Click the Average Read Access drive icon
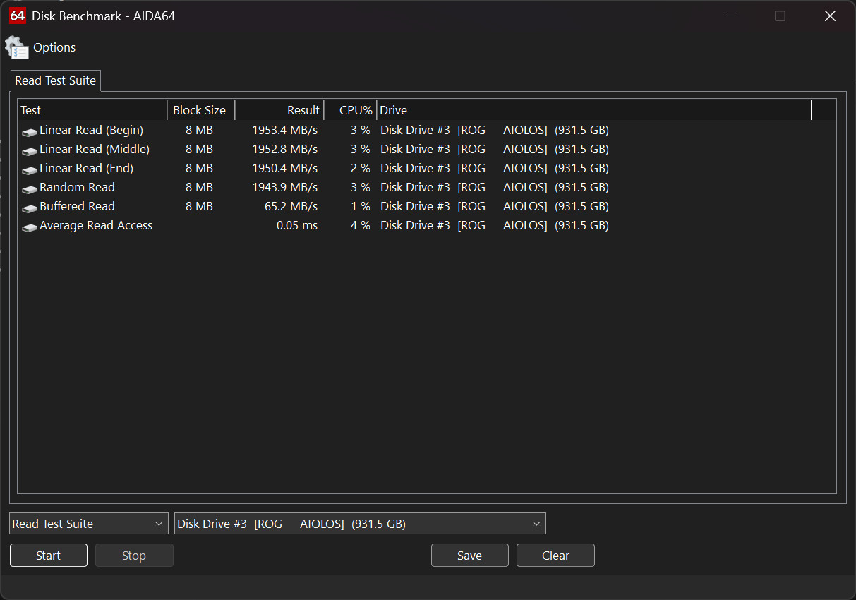The image size is (856, 600). point(29,227)
